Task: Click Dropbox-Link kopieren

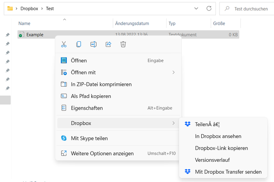Action: (221, 148)
